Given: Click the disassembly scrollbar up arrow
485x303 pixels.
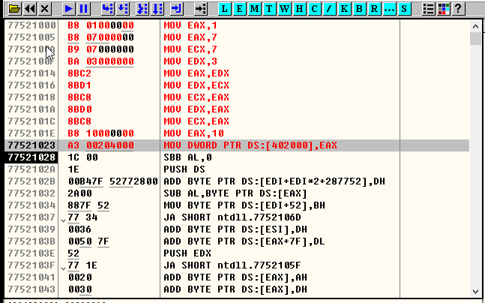Looking at the screenshot, I should pyautogui.click(x=475, y=26).
